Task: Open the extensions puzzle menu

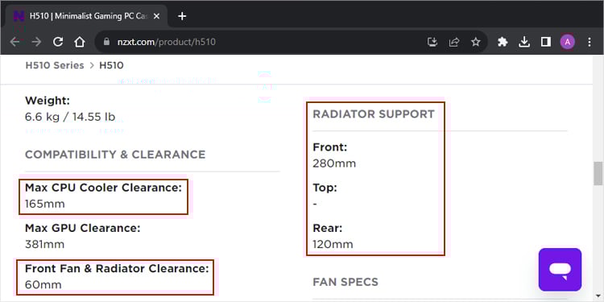Action: point(503,42)
